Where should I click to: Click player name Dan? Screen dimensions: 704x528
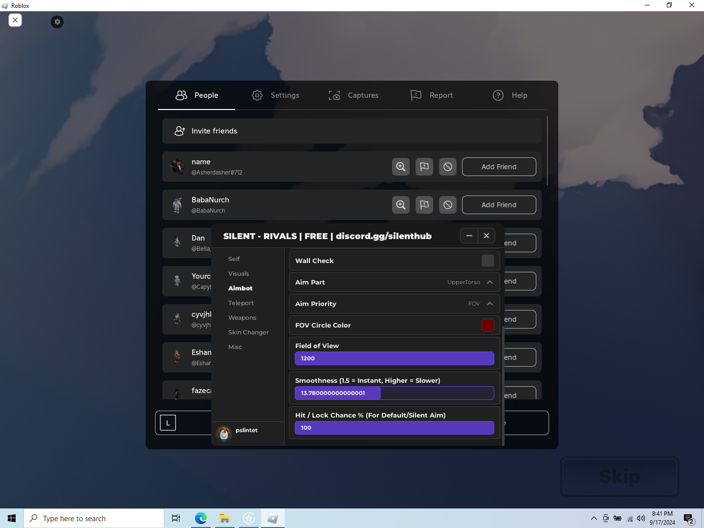click(x=198, y=238)
